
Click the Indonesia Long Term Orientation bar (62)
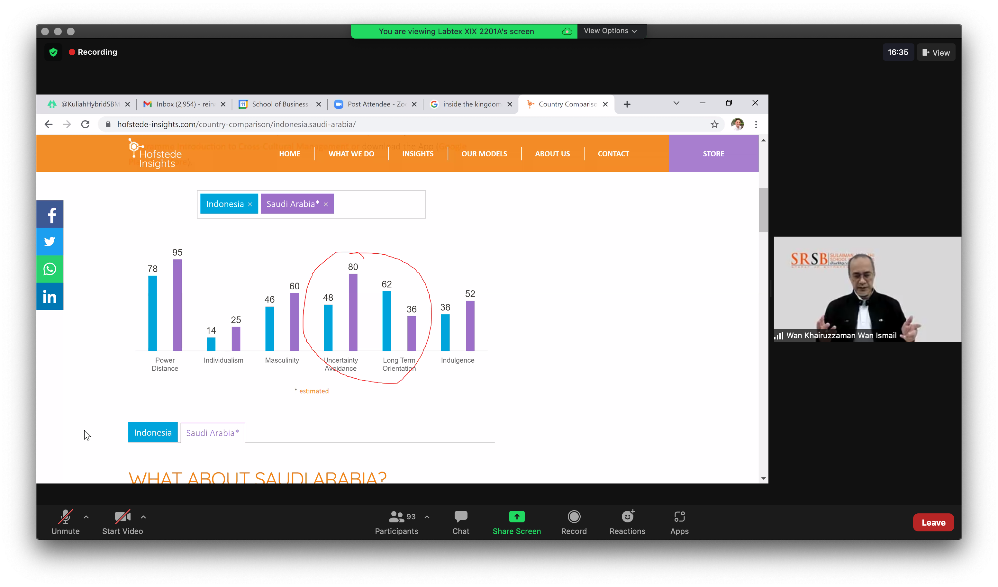click(x=386, y=321)
